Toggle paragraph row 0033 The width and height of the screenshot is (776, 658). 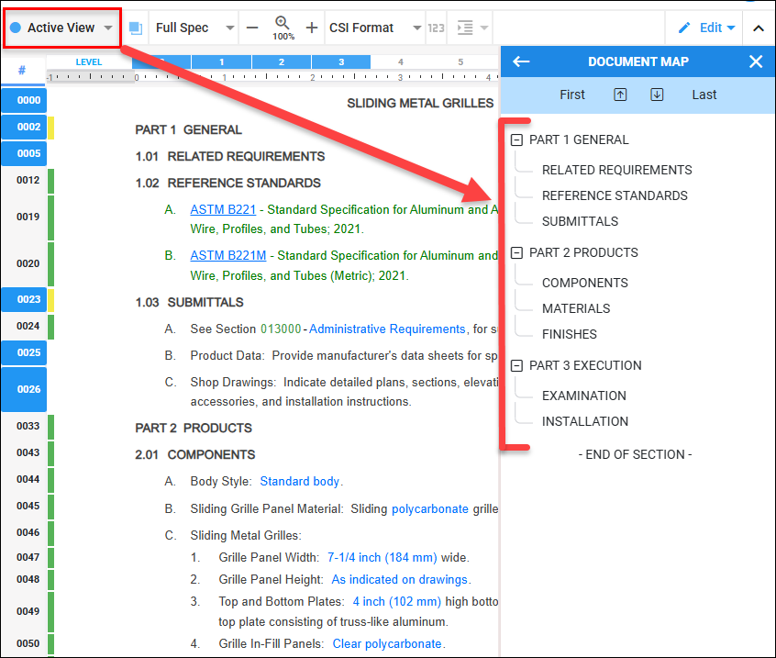(x=24, y=427)
